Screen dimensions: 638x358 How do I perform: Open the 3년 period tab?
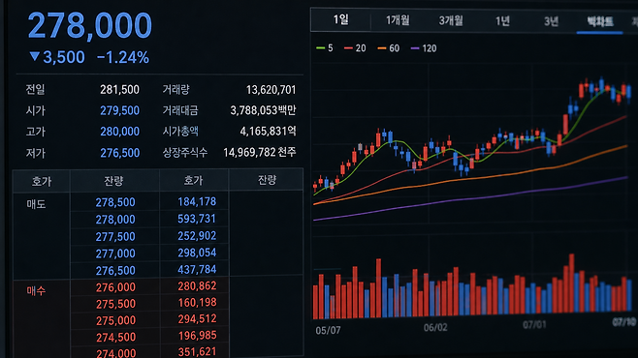(x=551, y=21)
